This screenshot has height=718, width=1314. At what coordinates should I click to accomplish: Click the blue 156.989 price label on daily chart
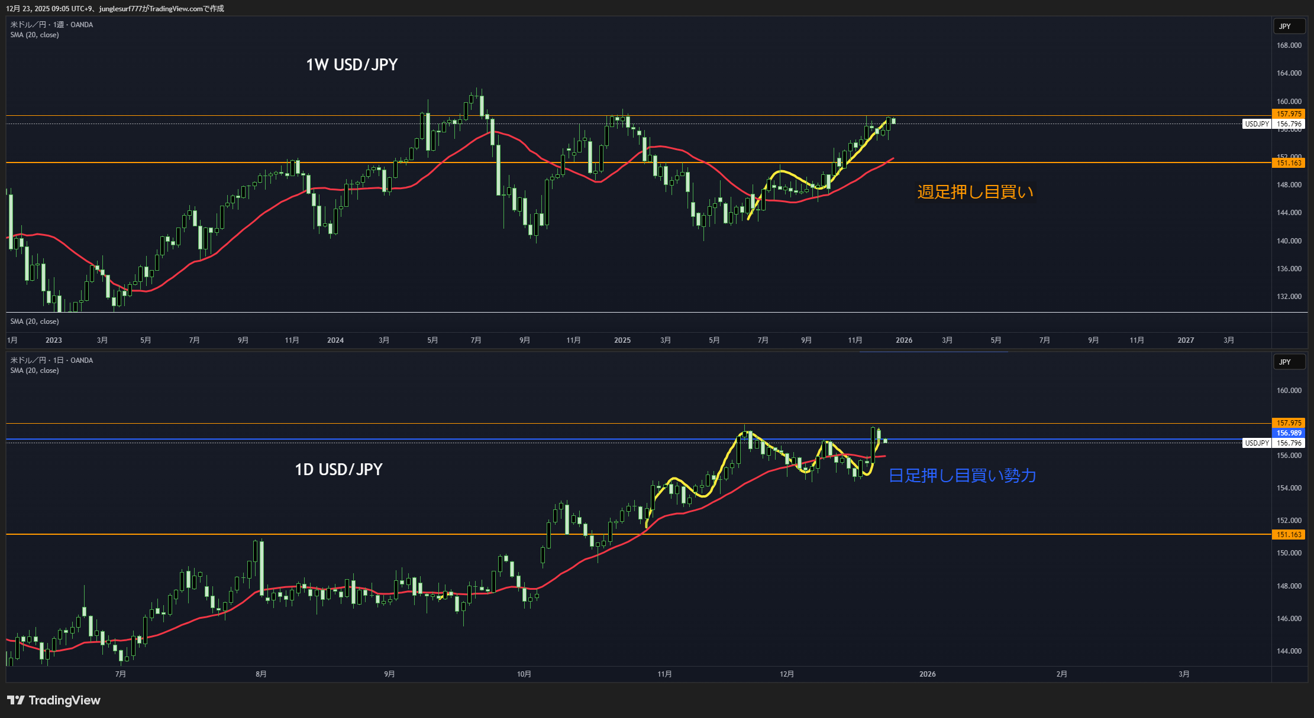click(1288, 433)
